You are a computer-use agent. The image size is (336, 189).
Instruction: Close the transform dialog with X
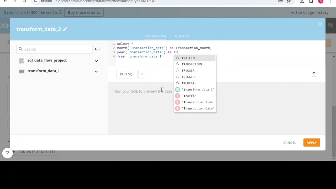(319, 24)
